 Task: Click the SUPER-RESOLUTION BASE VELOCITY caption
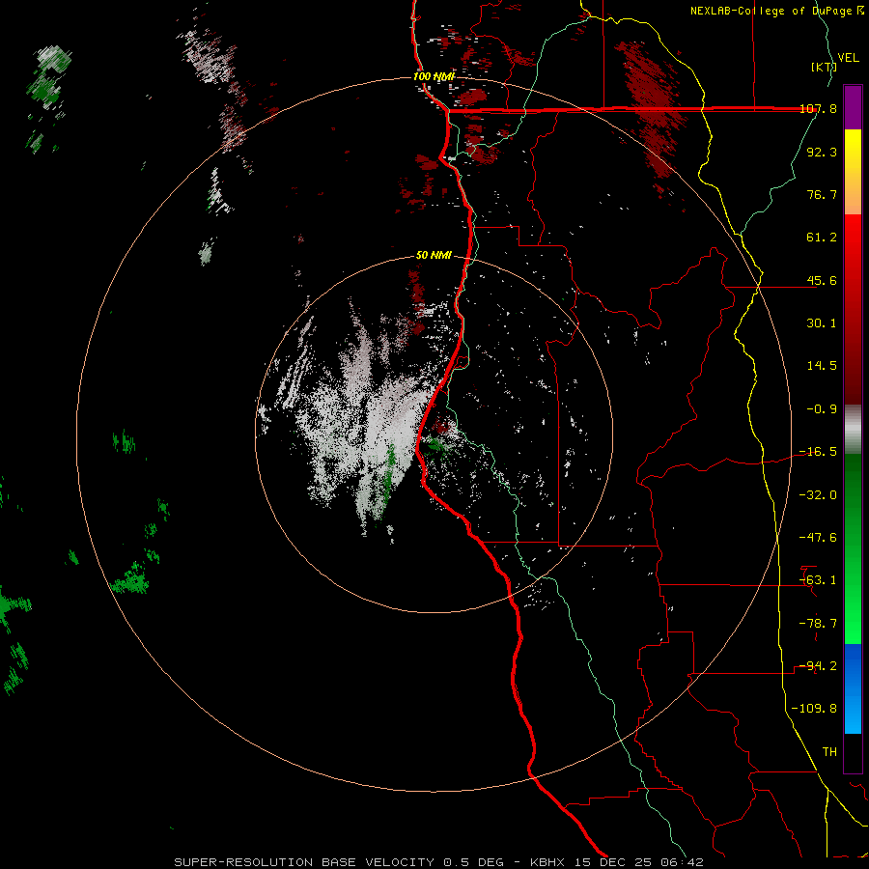pos(304,862)
